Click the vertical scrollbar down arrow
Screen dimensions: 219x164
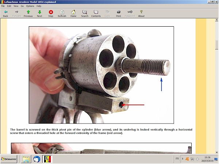pos(216,152)
